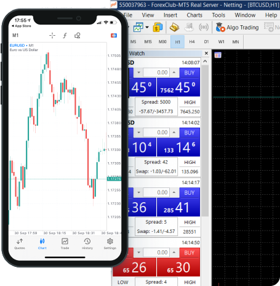Click the dollar symbols toolbar icon

(x=158, y=27)
